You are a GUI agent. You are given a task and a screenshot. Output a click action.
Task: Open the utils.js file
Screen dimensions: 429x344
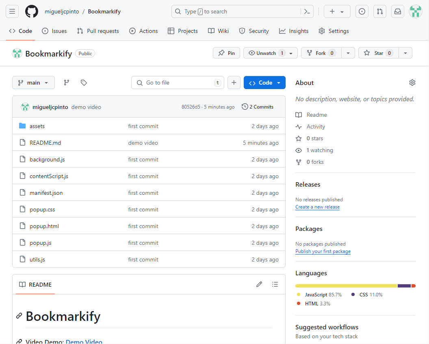point(37,260)
